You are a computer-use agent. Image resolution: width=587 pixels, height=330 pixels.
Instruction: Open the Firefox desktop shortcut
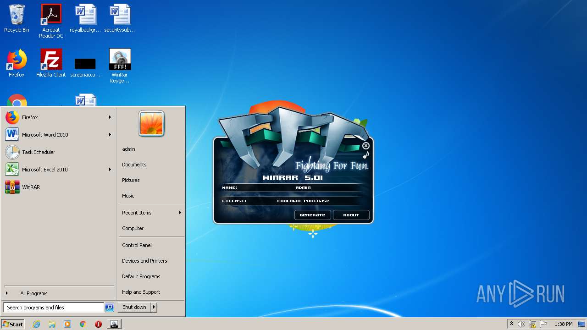tap(17, 63)
